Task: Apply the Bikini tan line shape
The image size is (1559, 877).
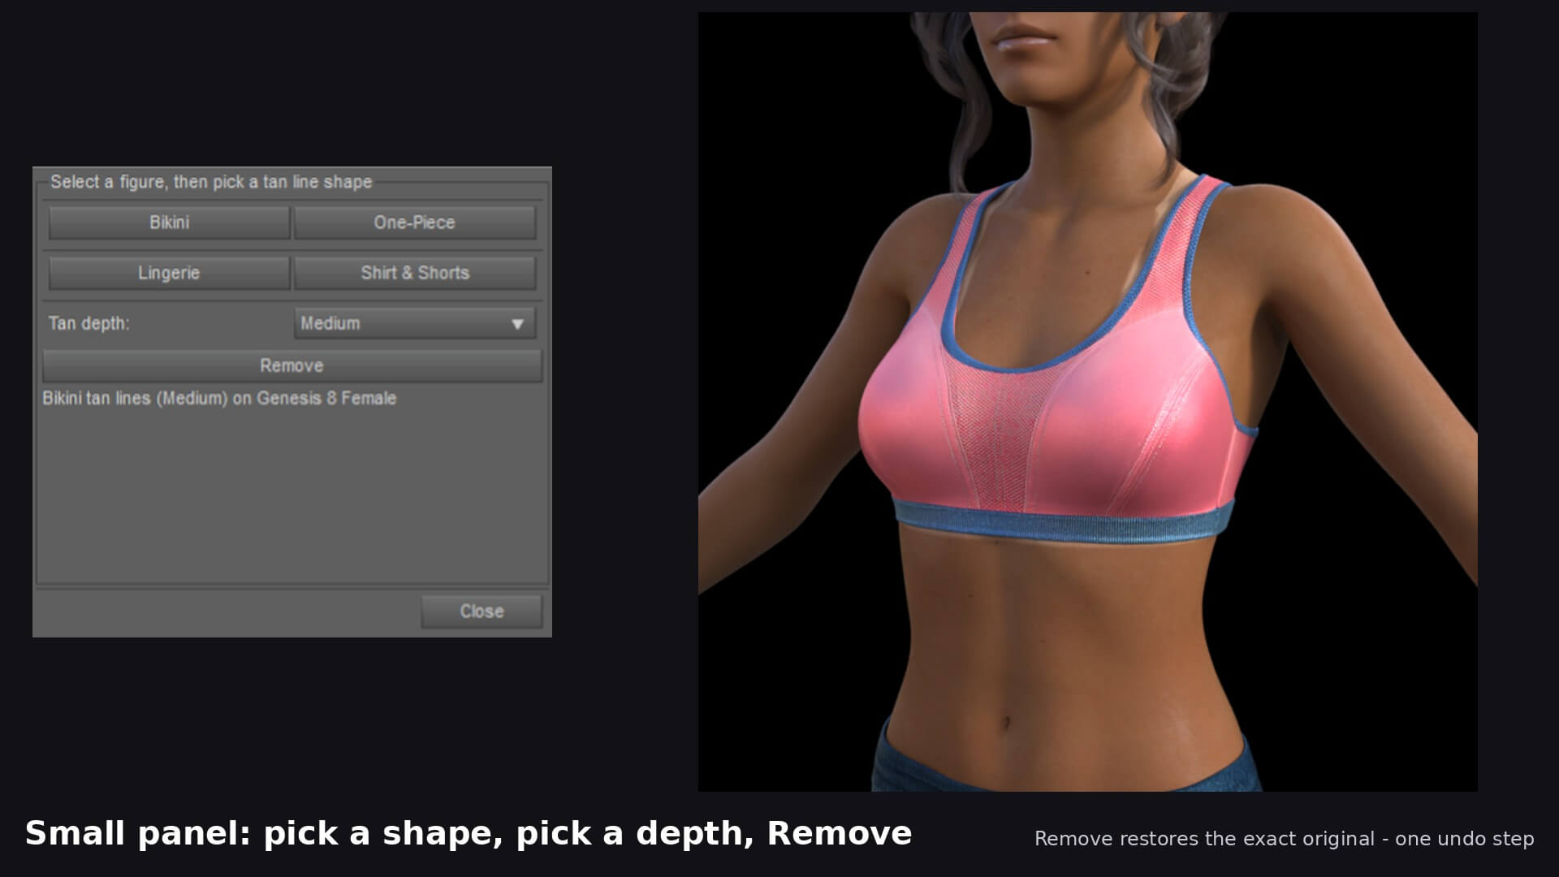Action: pyautogui.click(x=169, y=222)
